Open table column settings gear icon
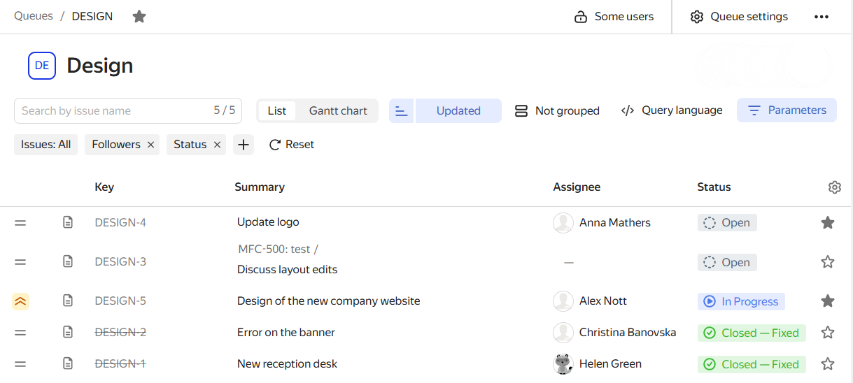This screenshot has height=383, width=853. (834, 187)
